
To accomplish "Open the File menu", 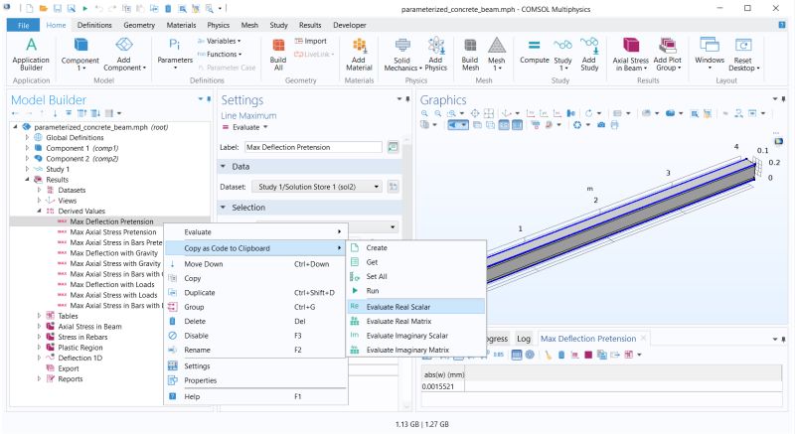I will (23, 25).
